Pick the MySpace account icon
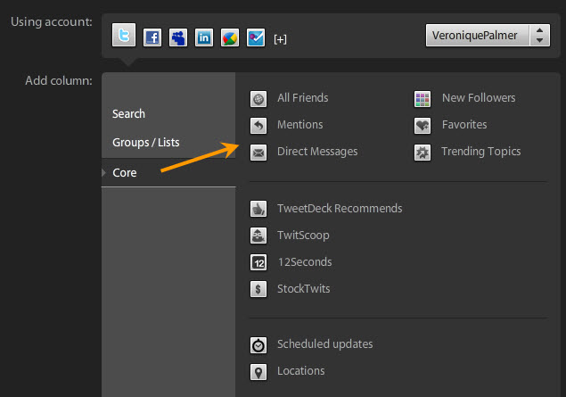Viewport: 566px width, 397px height. [178, 37]
